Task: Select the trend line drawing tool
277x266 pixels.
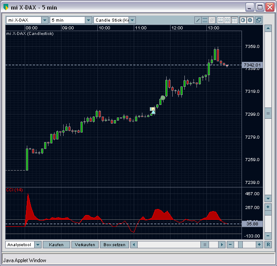Action: [x=198, y=20]
